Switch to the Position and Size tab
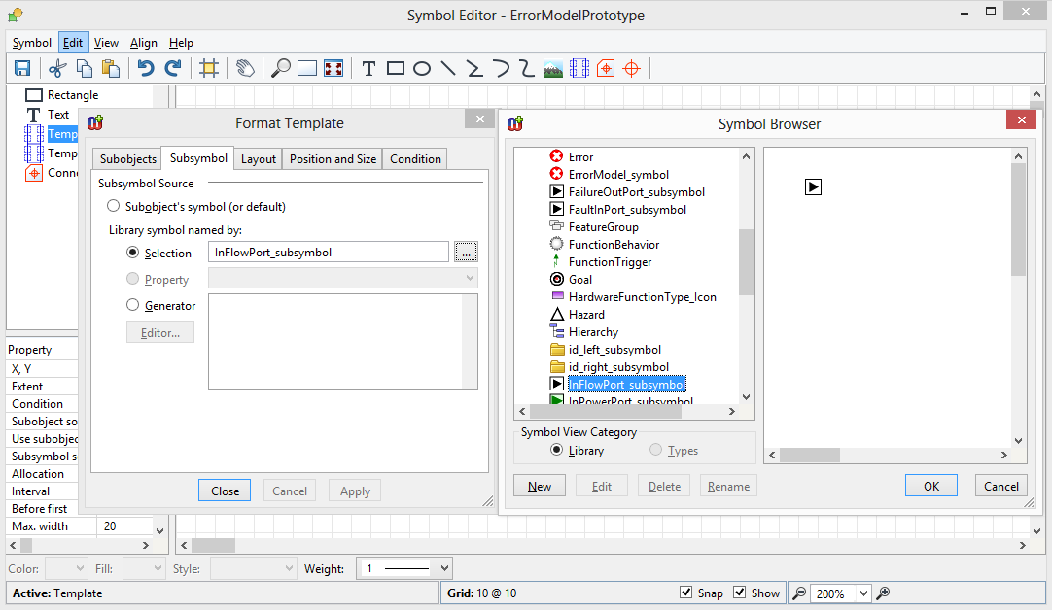Image resolution: width=1052 pixels, height=610 pixels. [x=333, y=159]
